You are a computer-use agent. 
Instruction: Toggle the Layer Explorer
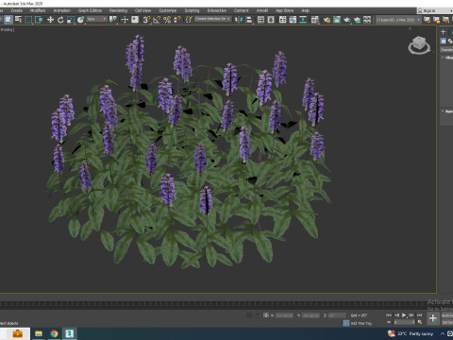pos(271,20)
